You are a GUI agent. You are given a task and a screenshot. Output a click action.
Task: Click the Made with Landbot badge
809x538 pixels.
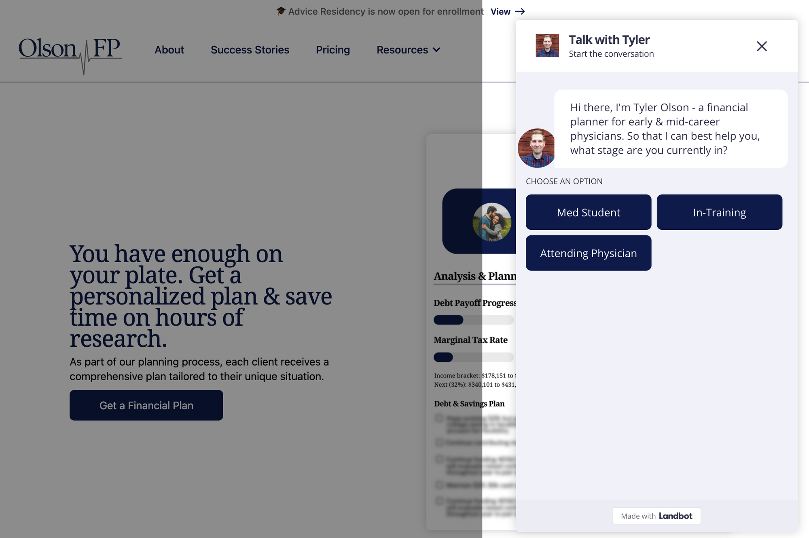[657, 516]
